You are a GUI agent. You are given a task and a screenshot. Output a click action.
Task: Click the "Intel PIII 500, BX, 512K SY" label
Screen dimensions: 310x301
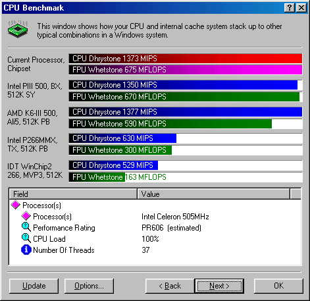34,90
